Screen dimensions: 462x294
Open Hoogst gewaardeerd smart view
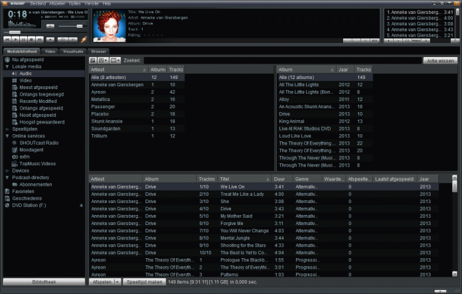(42, 122)
